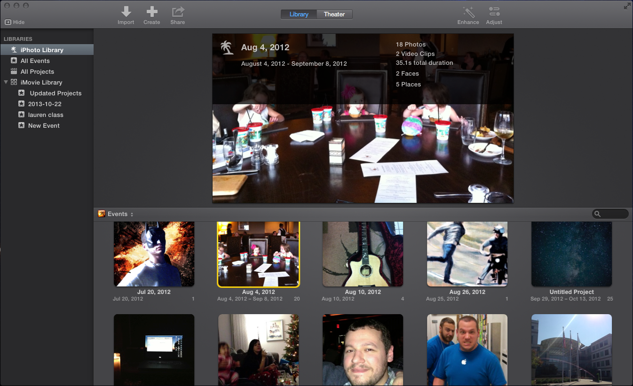Click the 2013-10-22 event star icon

pyautogui.click(x=21, y=104)
